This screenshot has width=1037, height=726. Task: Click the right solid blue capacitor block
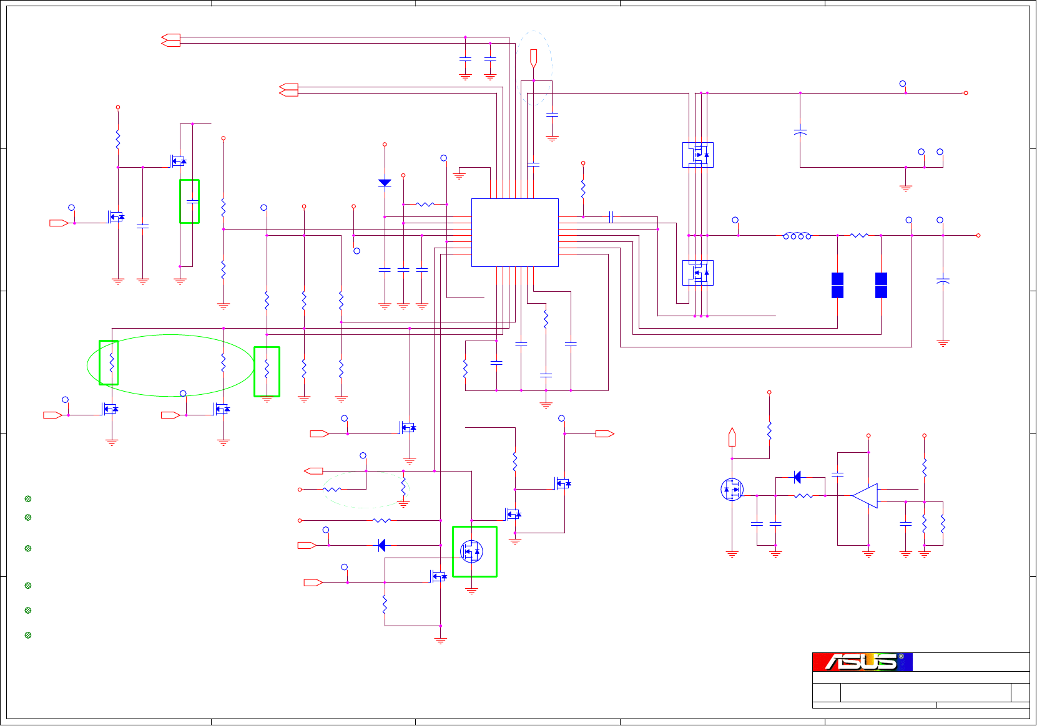pos(882,285)
